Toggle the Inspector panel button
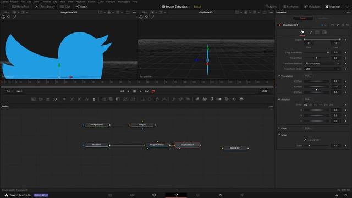Viewport: 352px width, 198px height. tap(333, 7)
